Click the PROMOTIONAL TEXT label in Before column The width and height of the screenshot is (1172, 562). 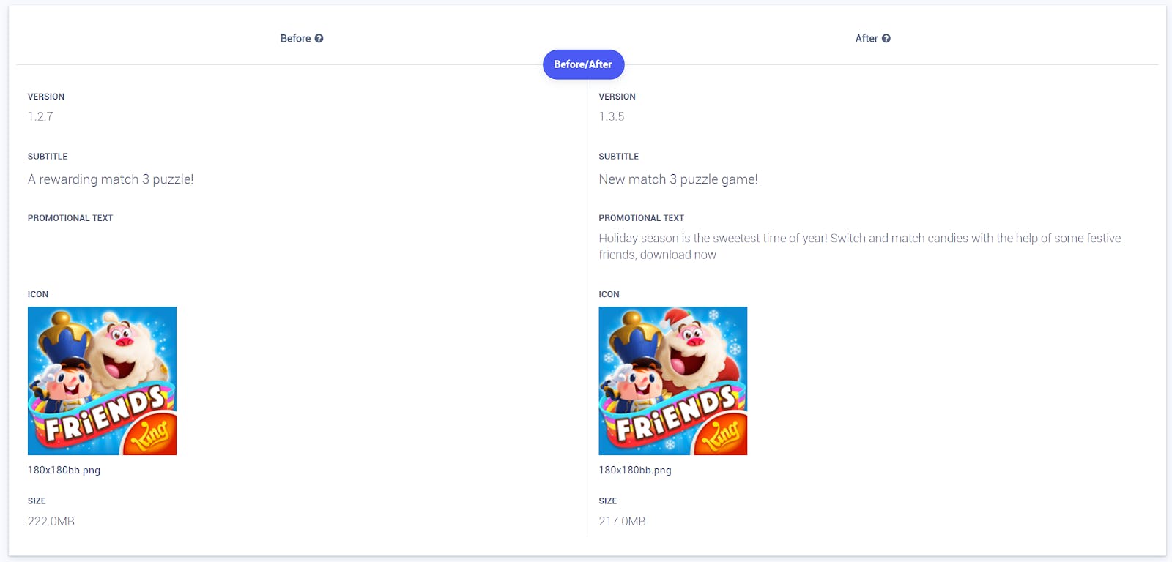pyautogui.click(x=70, y=218)
